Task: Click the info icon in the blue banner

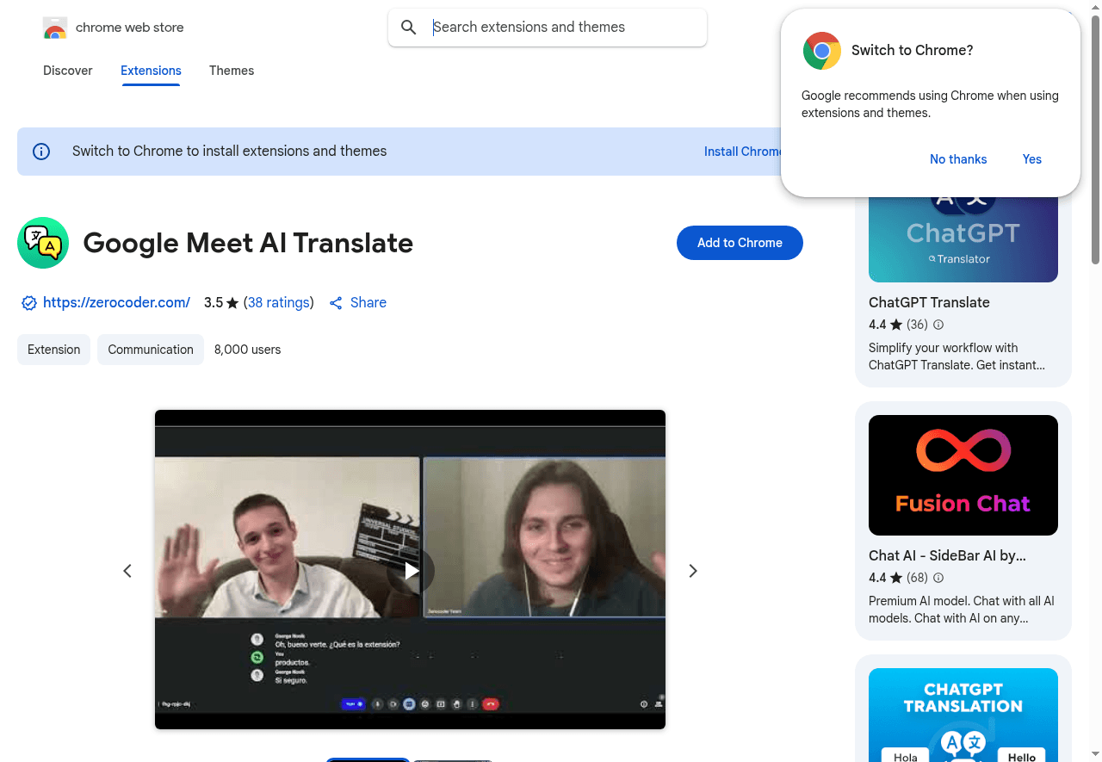Action: 40,151
